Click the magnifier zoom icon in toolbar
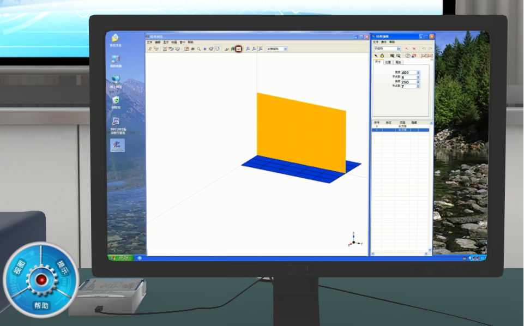524x326 pixels. 199,49
